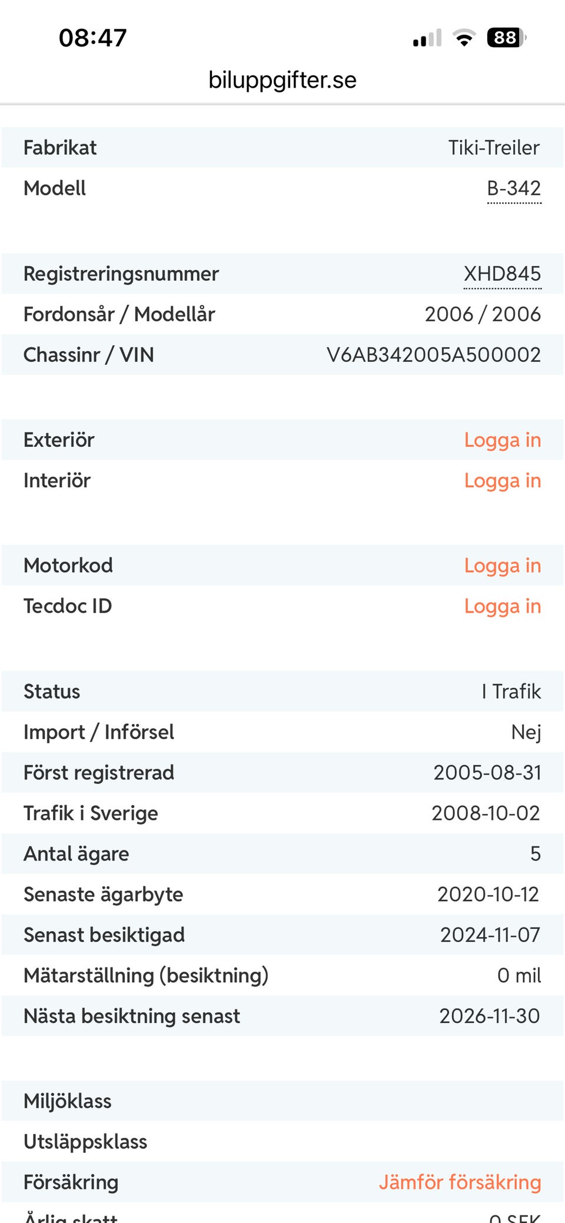Tap the Antal ägare row value
The height and width of the screenshot is (1223, 565).
pos(535,854)
